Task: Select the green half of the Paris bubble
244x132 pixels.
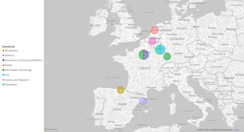Action: click(141, 55)
